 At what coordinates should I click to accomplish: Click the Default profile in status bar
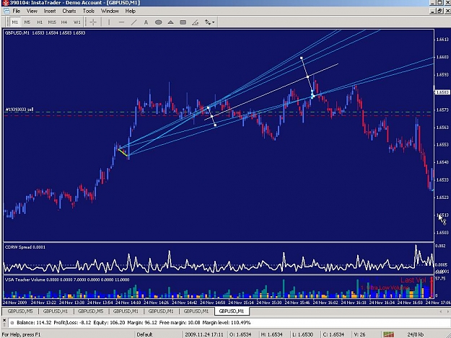point(144,334)
